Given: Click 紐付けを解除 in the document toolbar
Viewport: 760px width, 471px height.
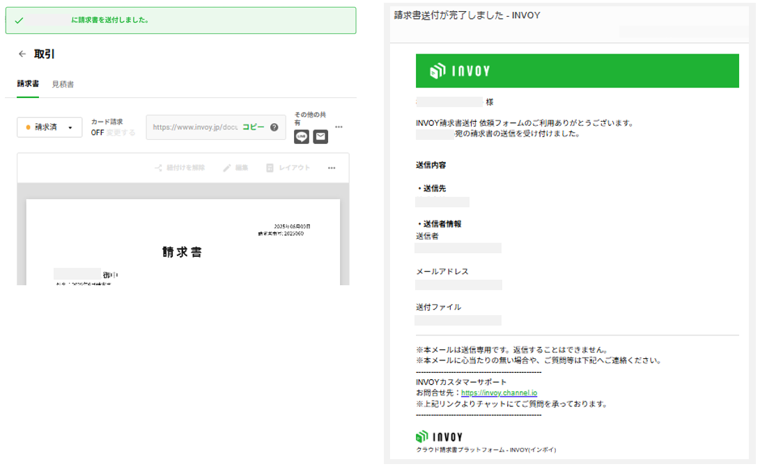Looking at the screenshot, I should tap(180, 168).
